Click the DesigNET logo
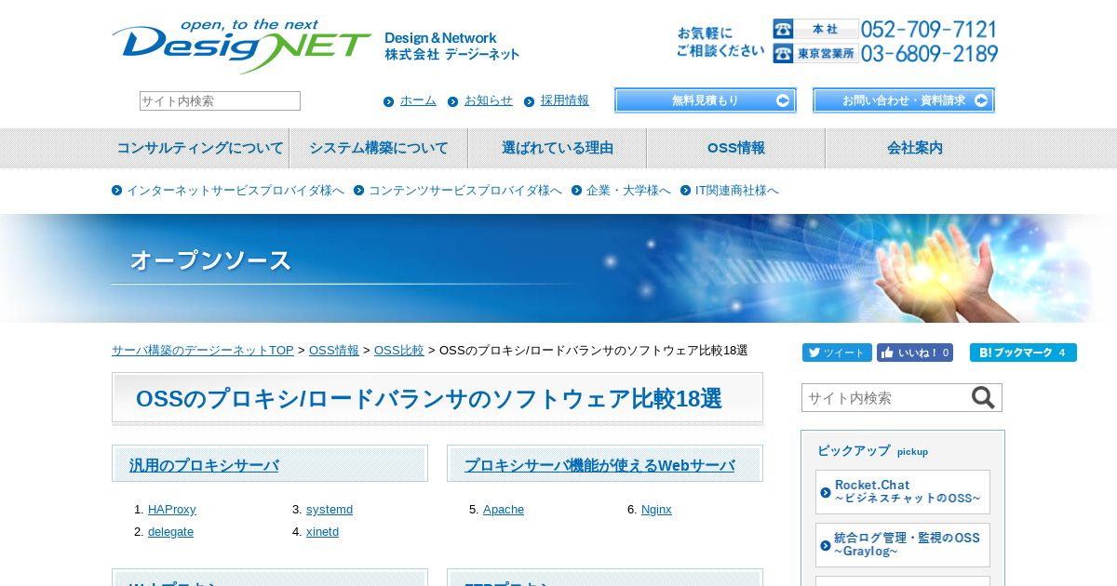 pyautogui.click(x=242, y=47)
